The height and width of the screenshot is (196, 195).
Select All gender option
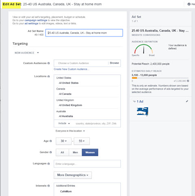62,153
